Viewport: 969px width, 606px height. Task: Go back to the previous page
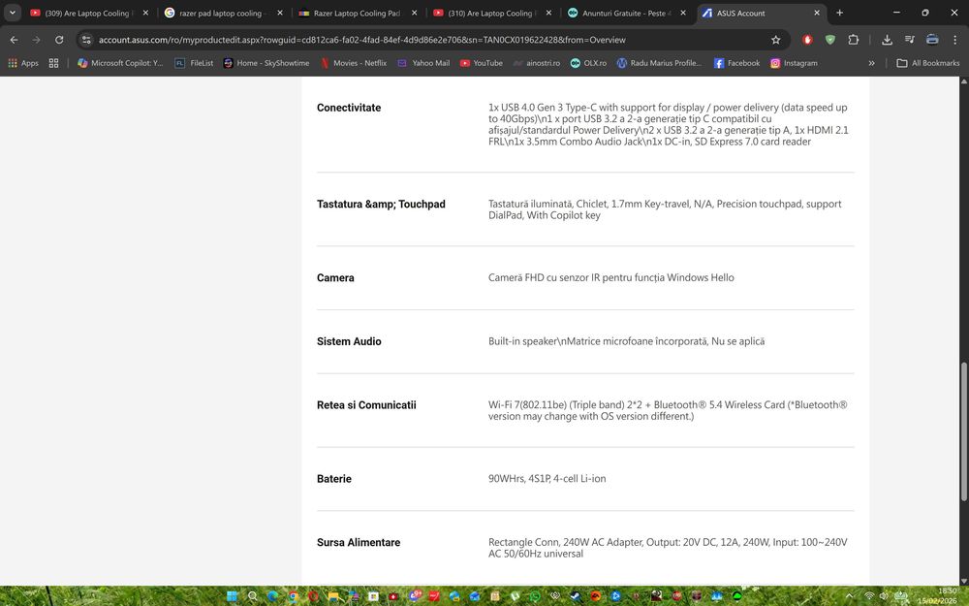[x=14, y=40]
